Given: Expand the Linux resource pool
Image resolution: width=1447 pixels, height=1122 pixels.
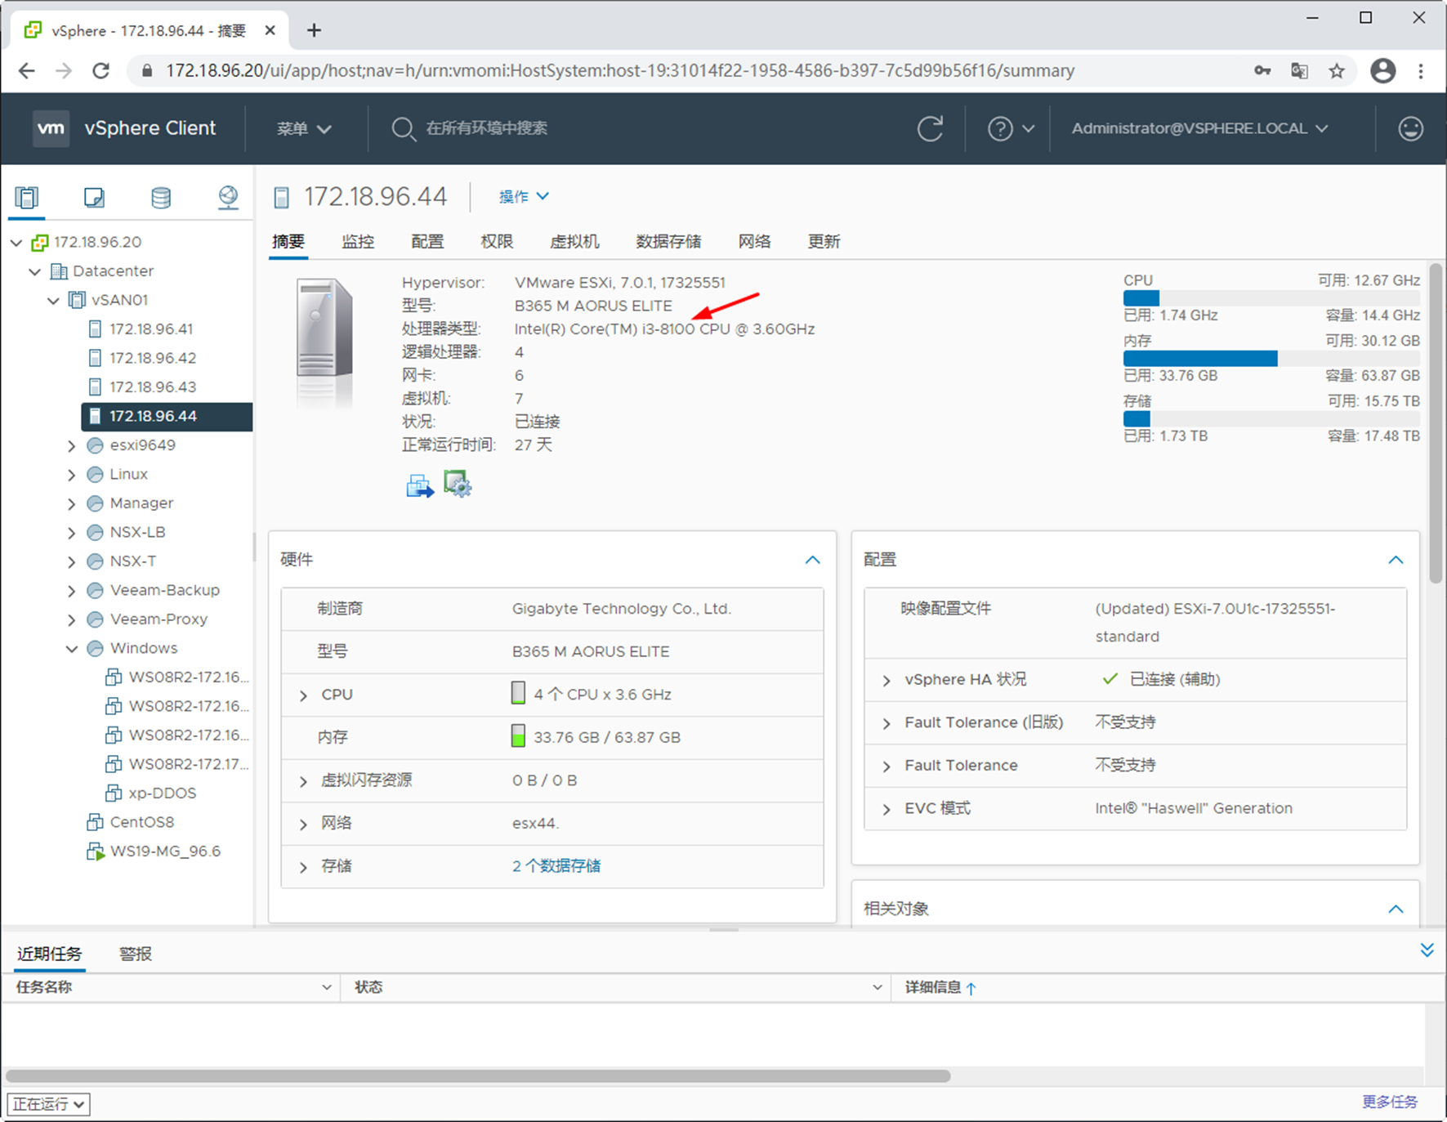Looking at the screenshot, I should click(72, 475).
